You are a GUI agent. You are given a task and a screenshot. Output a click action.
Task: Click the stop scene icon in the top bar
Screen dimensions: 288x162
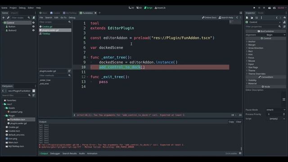264,8
